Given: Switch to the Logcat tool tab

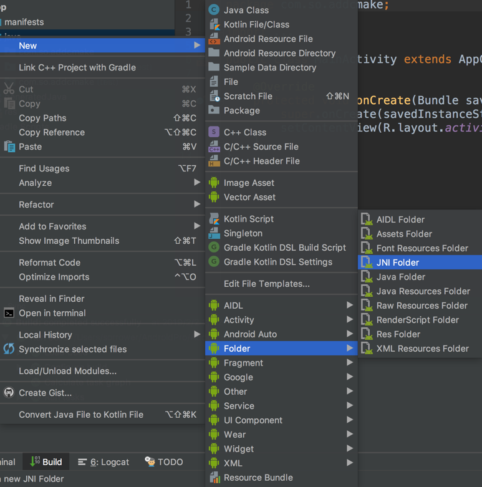Looking at the screenshot, I should (104, 462).
